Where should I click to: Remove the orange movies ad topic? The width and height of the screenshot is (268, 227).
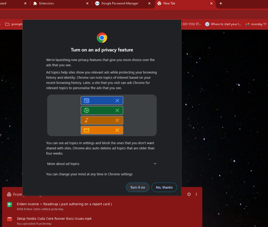pyautogui.click(x=117, y=130)
